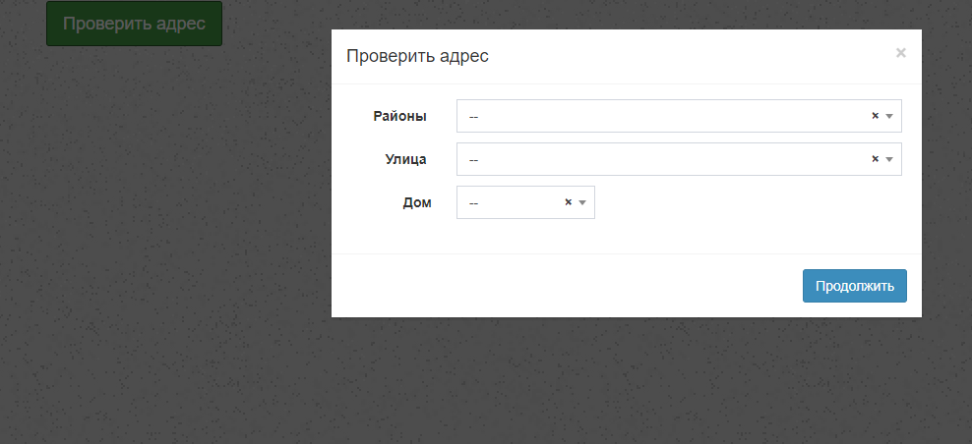
Task: Click the Дом field label
Action: pyautogui.click(x=416, y=202)
